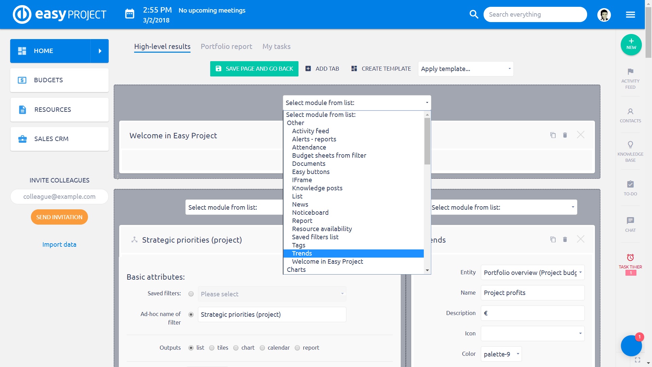652x367 pixels.
Task: Expand the Color palette-9 dropdown
Action: click(x=501, y=354)
